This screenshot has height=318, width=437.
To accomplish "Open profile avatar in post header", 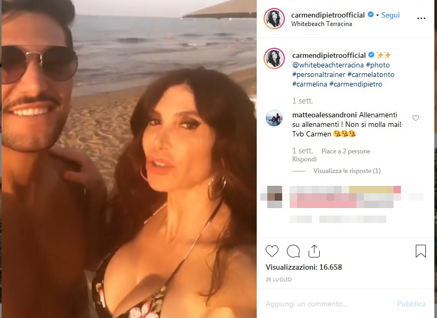I will 274,19.
